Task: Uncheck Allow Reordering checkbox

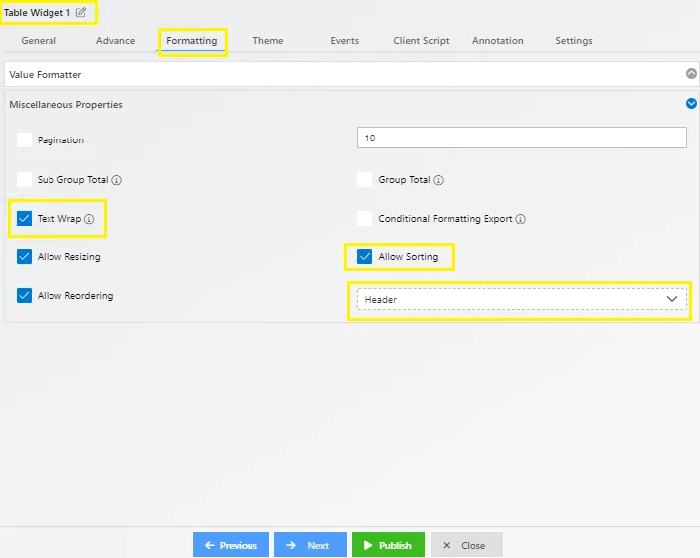Action: point(24,295)
